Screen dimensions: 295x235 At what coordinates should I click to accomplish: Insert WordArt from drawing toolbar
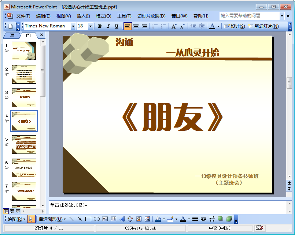tap(122, 219)
